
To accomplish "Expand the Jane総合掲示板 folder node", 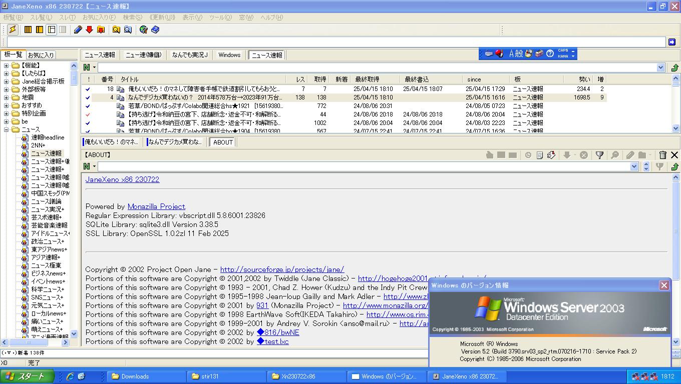I will tap(6, 81).
